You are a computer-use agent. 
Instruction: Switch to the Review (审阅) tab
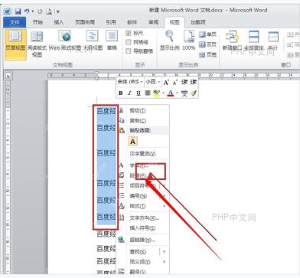153,22
